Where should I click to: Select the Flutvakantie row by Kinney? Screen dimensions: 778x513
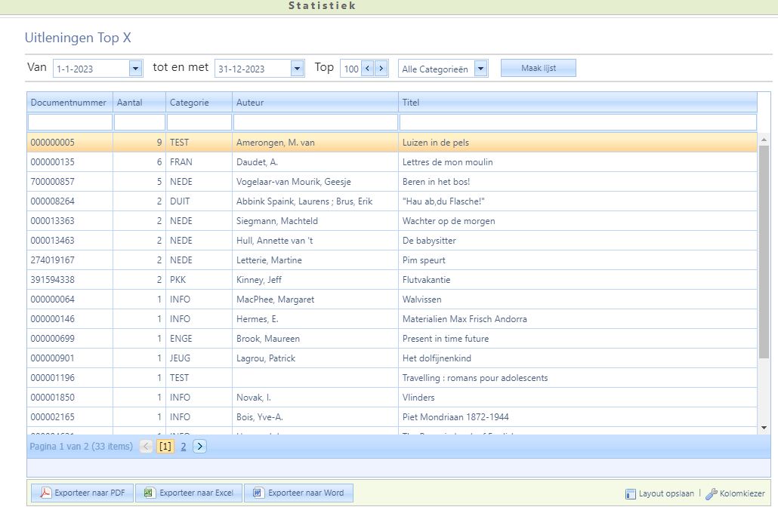(426, 280)
